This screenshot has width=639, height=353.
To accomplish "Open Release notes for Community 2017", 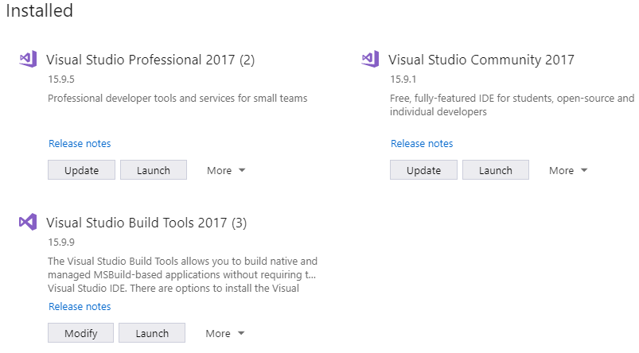I will click(422, 143).
